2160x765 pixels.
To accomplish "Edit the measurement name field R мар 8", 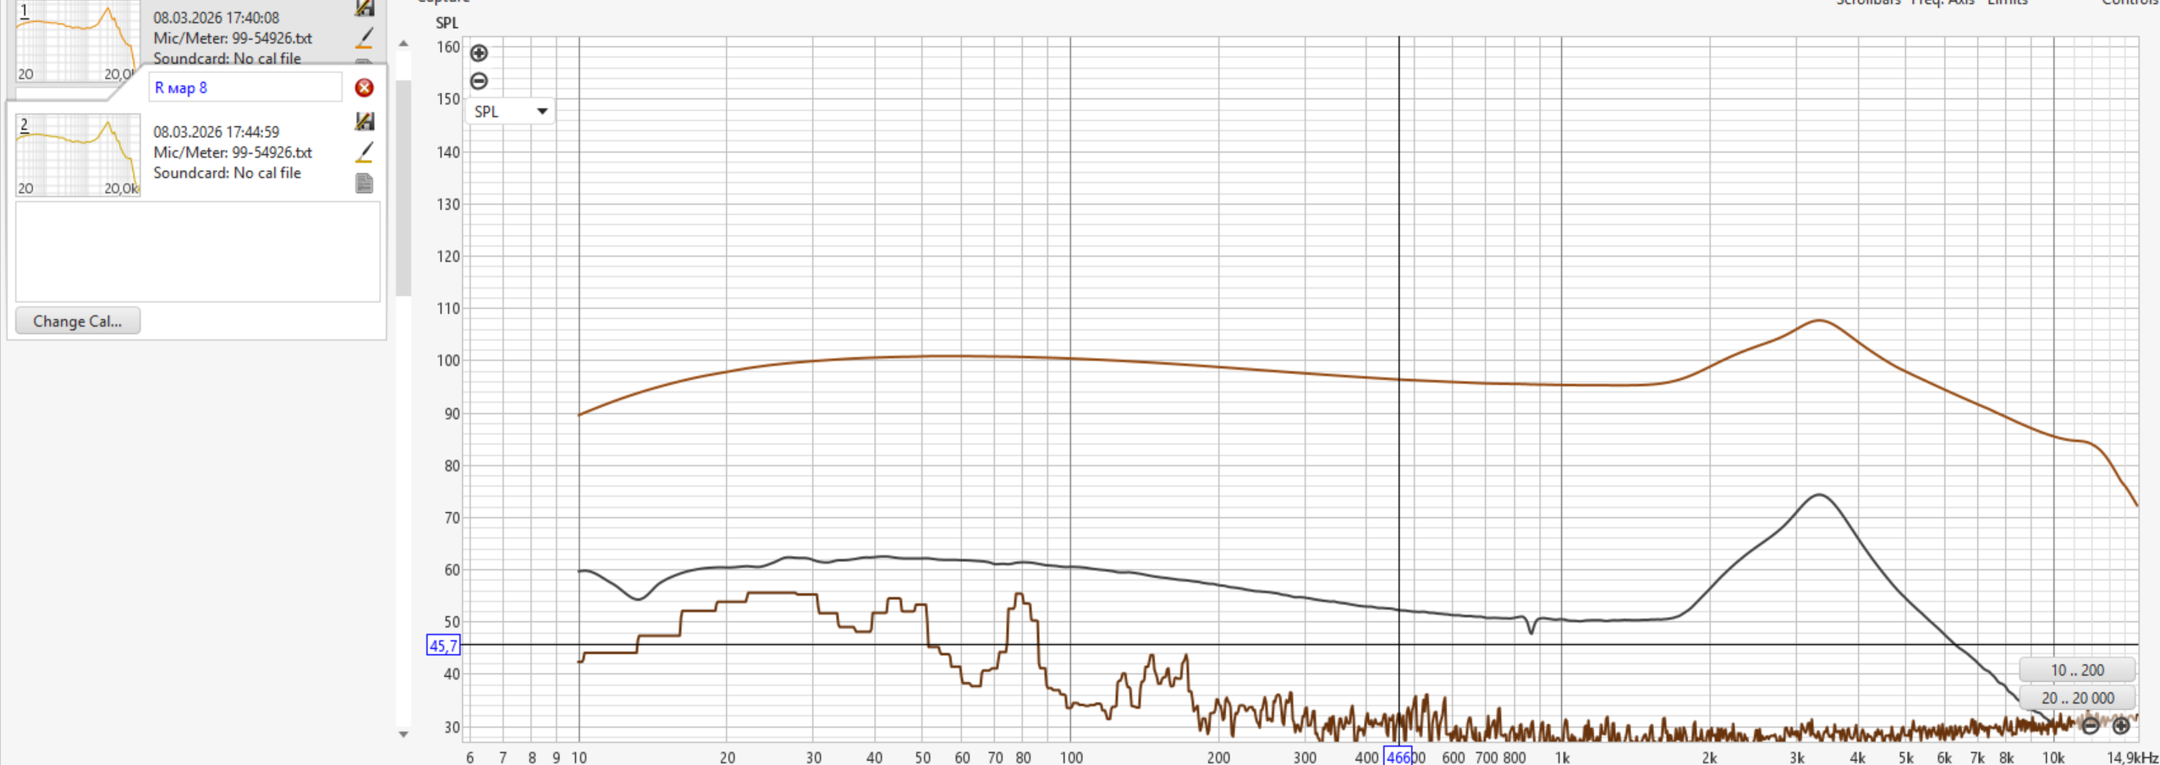I will point(245,87).
